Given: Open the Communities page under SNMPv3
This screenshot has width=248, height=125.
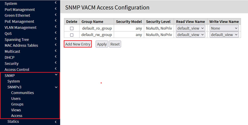Looking at the screenshot, I should pyautogui.click(x=22, y=93).
